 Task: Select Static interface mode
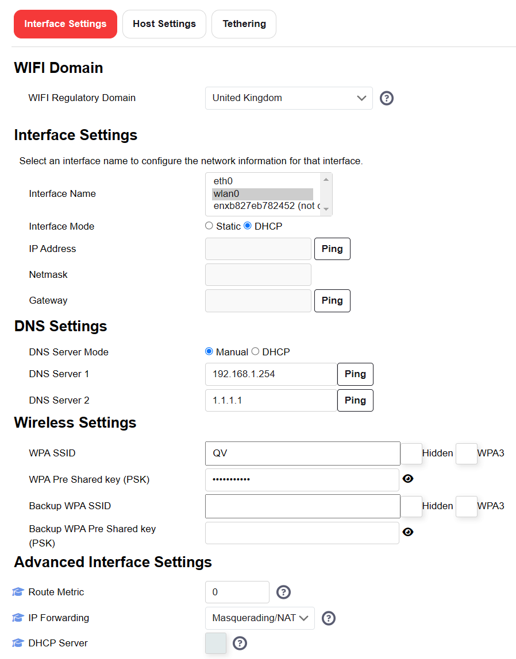coord(209,226)
